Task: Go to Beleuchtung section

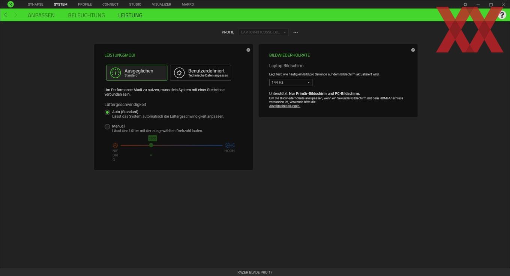Action: click(x=86, y=15)
